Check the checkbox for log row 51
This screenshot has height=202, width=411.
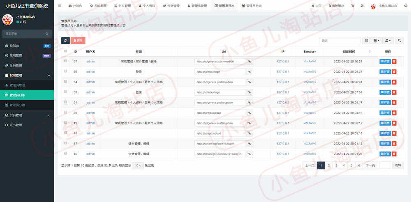tap(65, 102)
